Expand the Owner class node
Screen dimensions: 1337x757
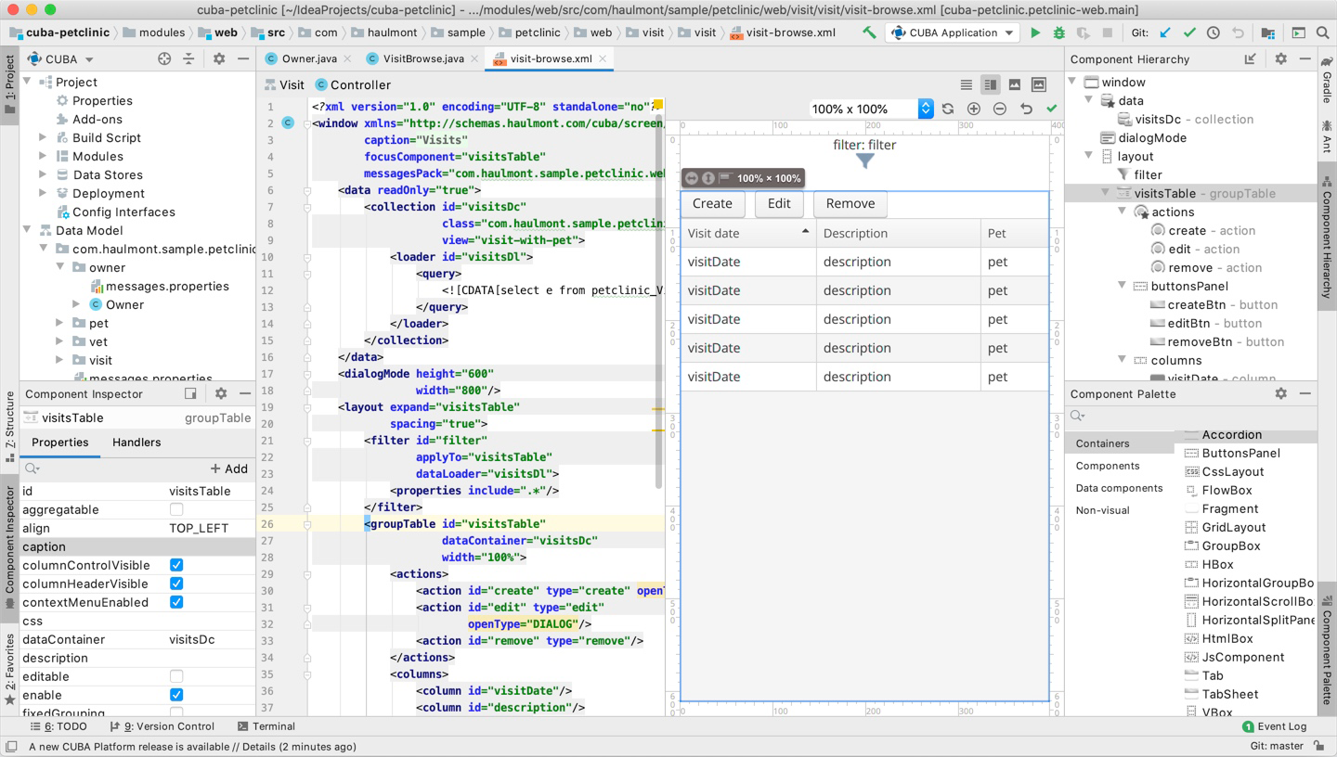76,304
